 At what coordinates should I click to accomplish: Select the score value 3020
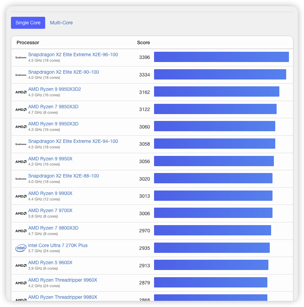pyautogui.click(x=144, y=179)
